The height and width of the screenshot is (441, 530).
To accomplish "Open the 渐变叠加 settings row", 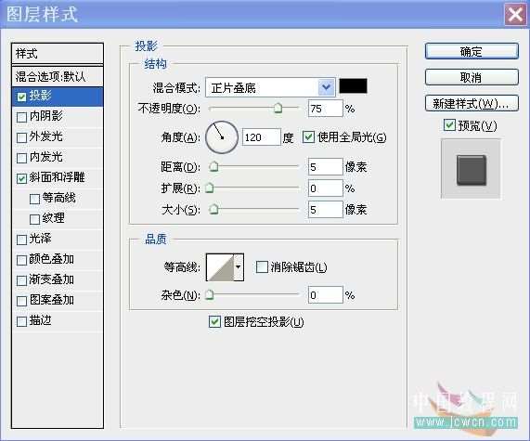I will tap(58, 279).
